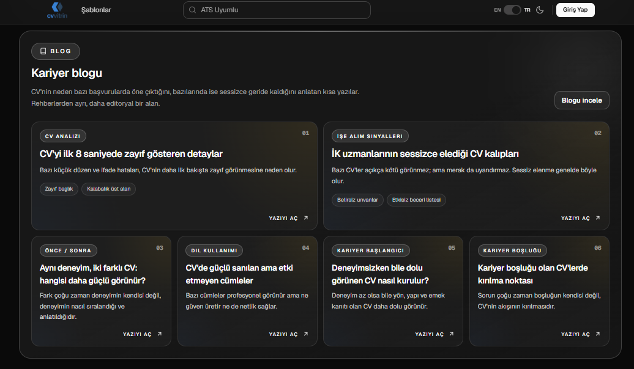Screen dimensions: 634x369
Task: Click intro text 'Rehberlerden ayrı, daha editoryal bir alan.'
Action: click(x=95, y=103)
